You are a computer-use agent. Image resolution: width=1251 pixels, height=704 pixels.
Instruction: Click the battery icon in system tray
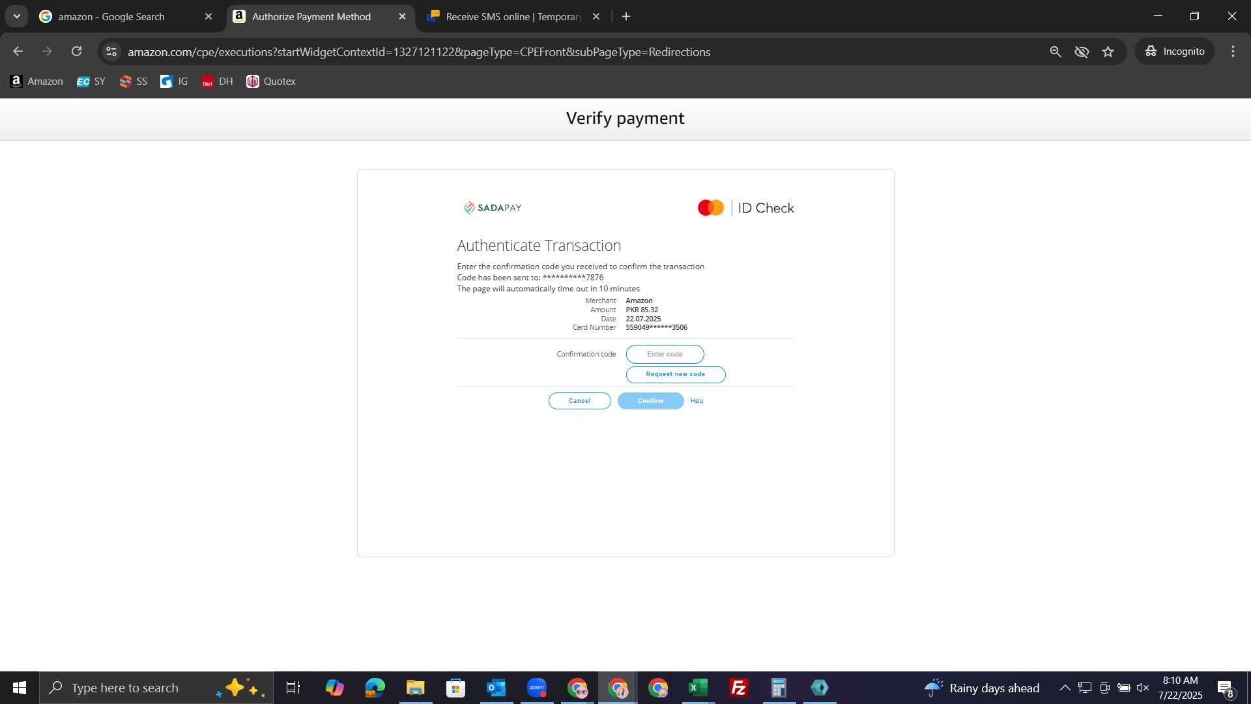point(1124,688)
